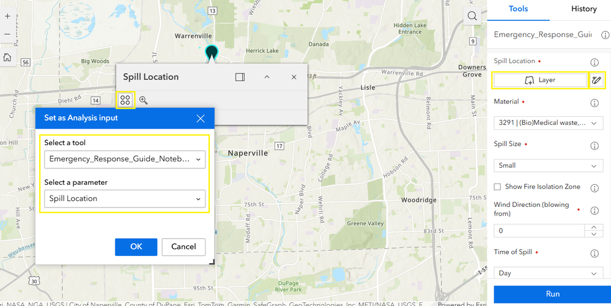The height and width of the screenshot is (306, 611).
Task: Close the Set as Analysis input dialog
Action: pos(201,119)
